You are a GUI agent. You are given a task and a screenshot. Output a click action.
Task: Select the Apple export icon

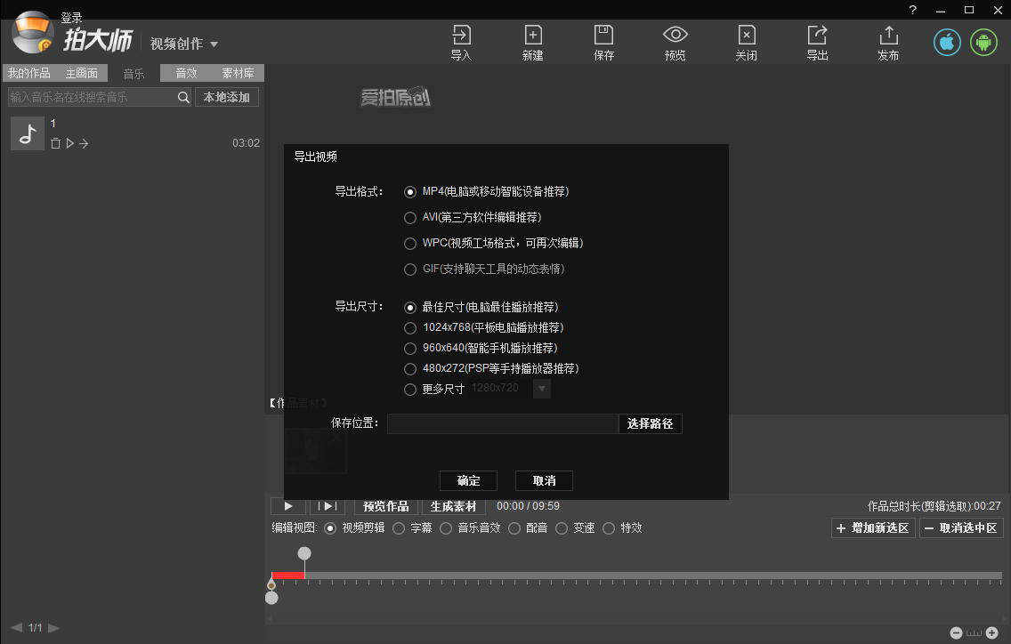(946, 42)
